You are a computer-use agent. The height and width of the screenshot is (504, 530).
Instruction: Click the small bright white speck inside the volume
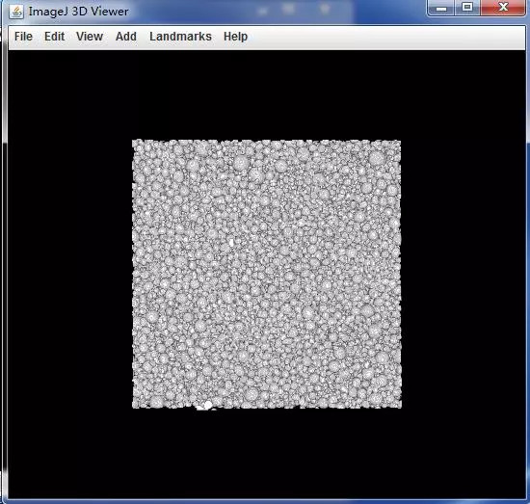tap(231, 243)
